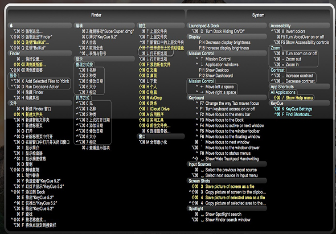Click Show Dashboard shortcut entry

(216, 76)
